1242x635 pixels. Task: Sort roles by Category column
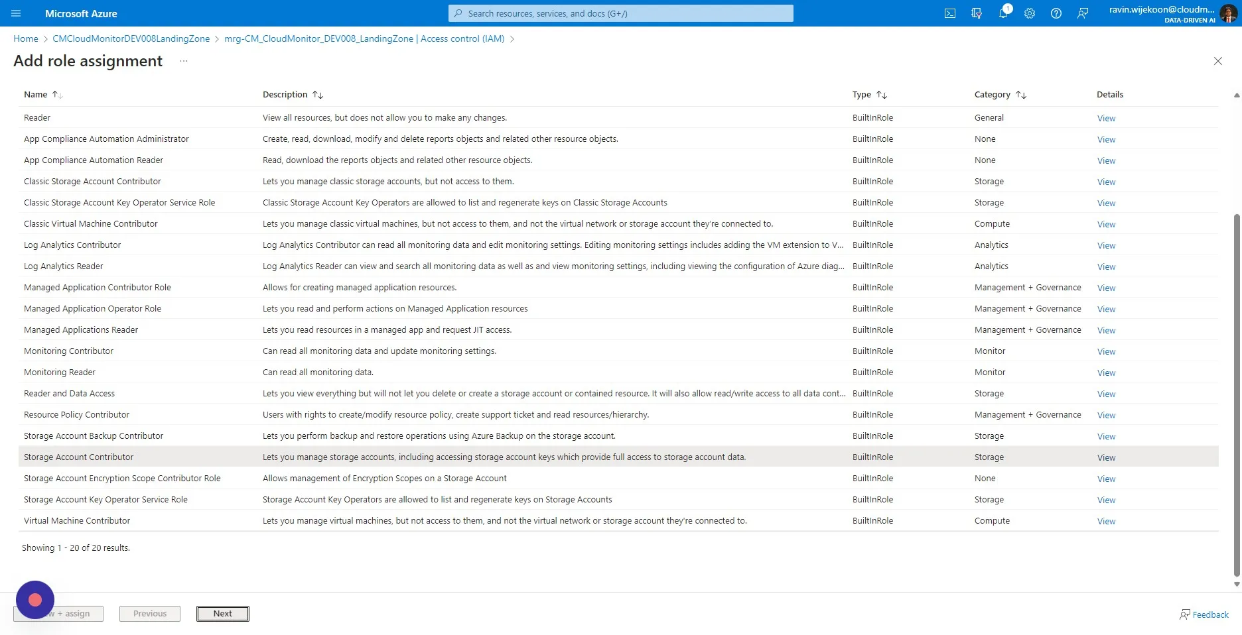pos(1000,95)
